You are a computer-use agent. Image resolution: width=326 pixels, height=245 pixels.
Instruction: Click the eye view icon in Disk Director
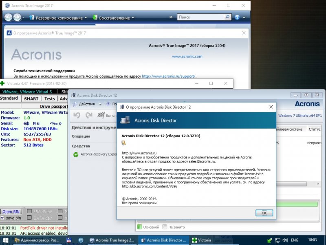(x=108, y=104)
